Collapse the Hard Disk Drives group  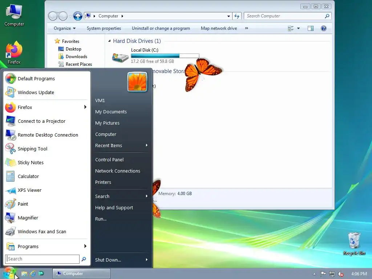click(x=109, y=41)
